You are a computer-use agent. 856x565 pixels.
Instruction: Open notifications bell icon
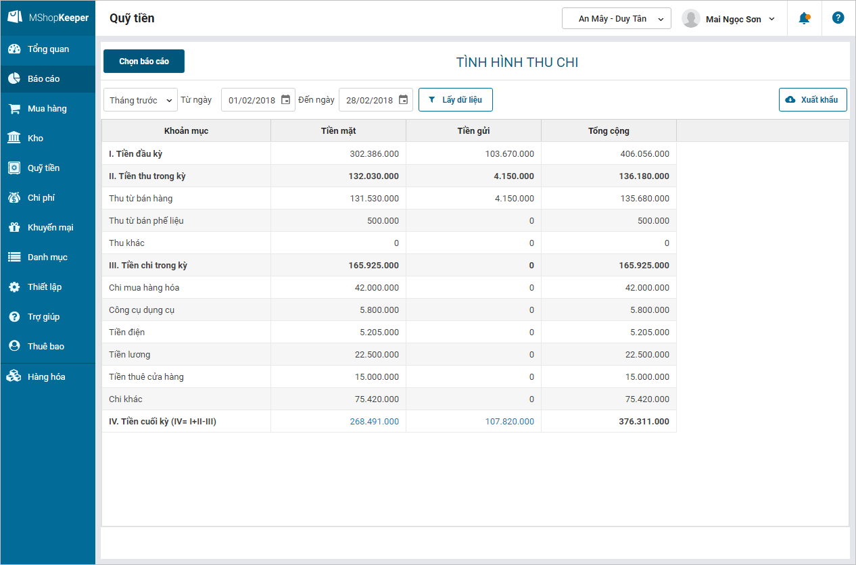(x=804, y=18)
